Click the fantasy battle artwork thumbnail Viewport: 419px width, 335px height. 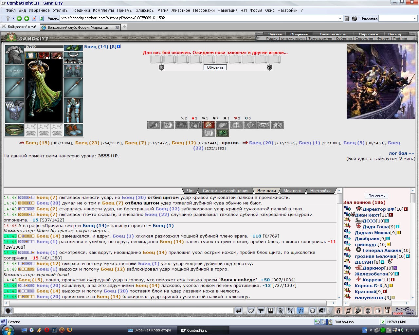(381, 81)
